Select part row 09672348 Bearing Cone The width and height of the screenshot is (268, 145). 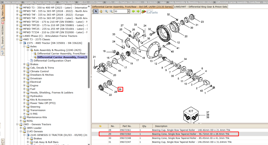pos(180,138)
